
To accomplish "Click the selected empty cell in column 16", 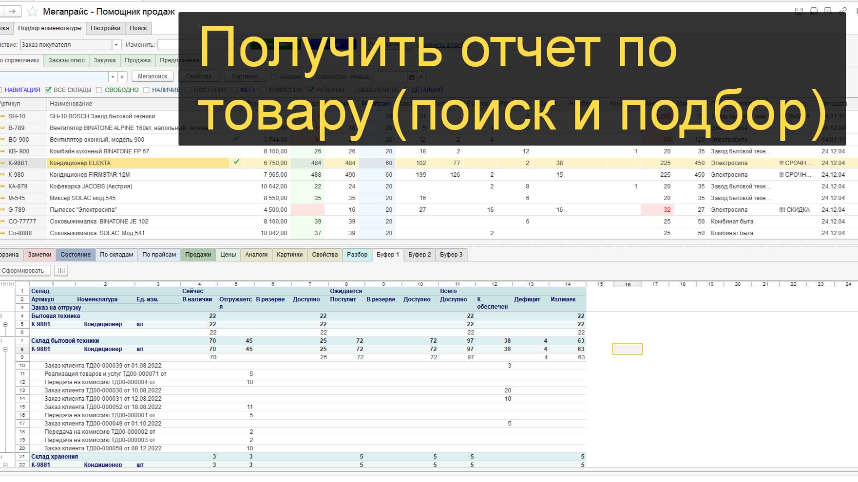I will 628,349.
